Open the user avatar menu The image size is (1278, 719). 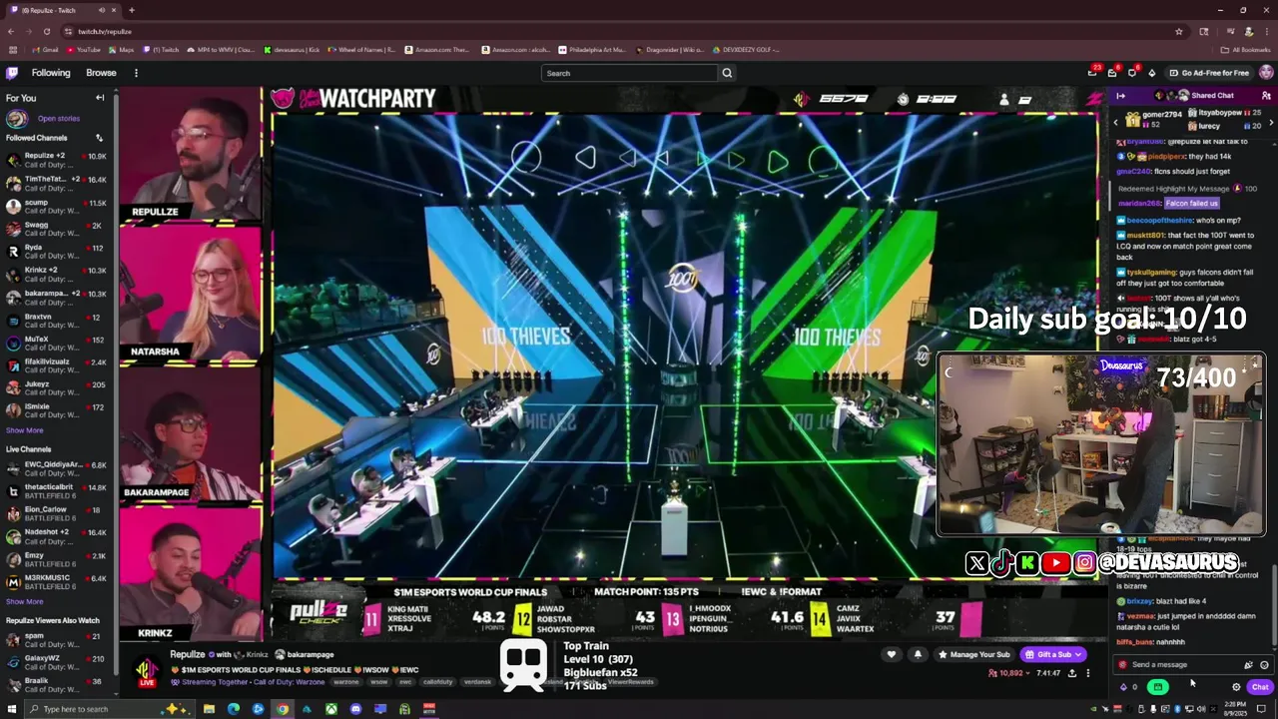pos(1266,73)
